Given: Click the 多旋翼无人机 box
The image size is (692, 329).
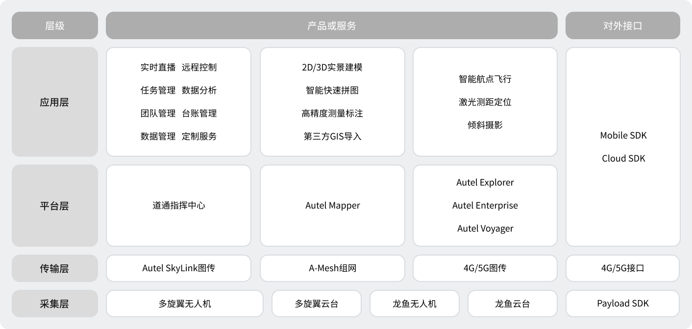Looking at the screenshot, I should pos(185,304).
